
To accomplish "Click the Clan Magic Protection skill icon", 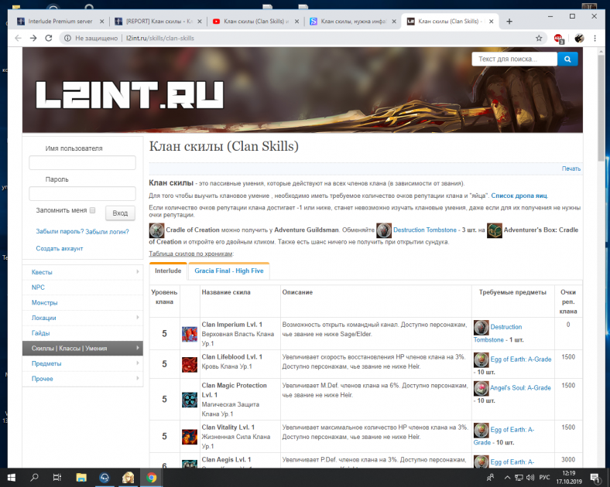I will click(190, 399).
